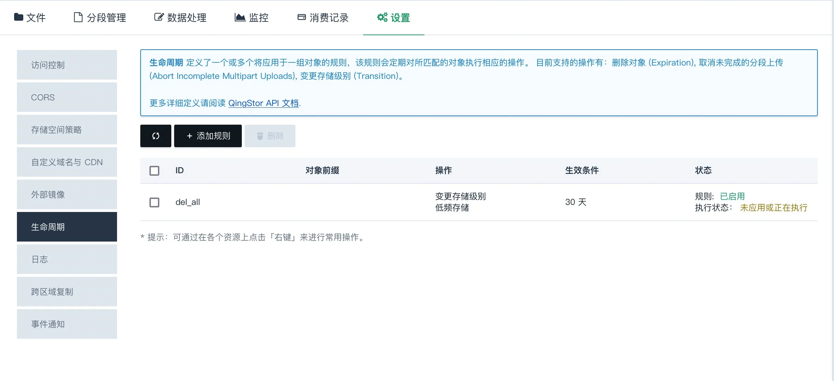Open the 日志 sidebar section
834x381 pixels.
point(67,259)
